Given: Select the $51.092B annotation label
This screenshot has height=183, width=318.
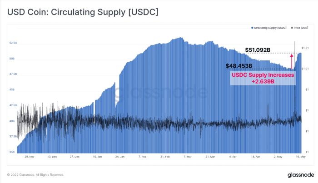Looking at the screenshot, I should [x=258, y=50].
